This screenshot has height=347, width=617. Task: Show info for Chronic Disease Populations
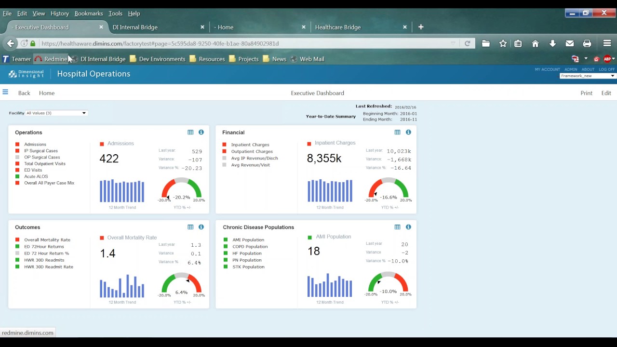pos(408,227)
